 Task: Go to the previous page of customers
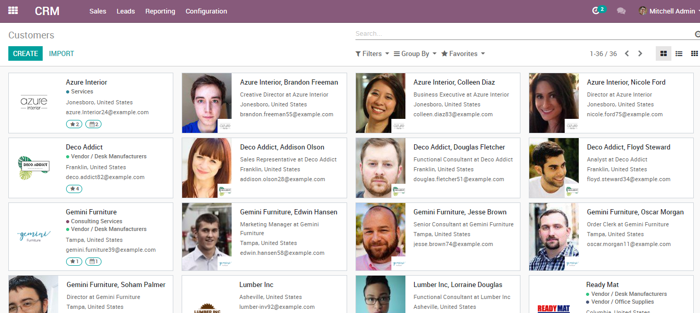click(x=627, y=53)
